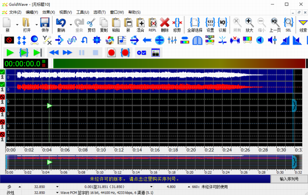This screenshot has width=308, height=195.
Task: Click the play selection bracket button
Action: click(x=24, y=53)
